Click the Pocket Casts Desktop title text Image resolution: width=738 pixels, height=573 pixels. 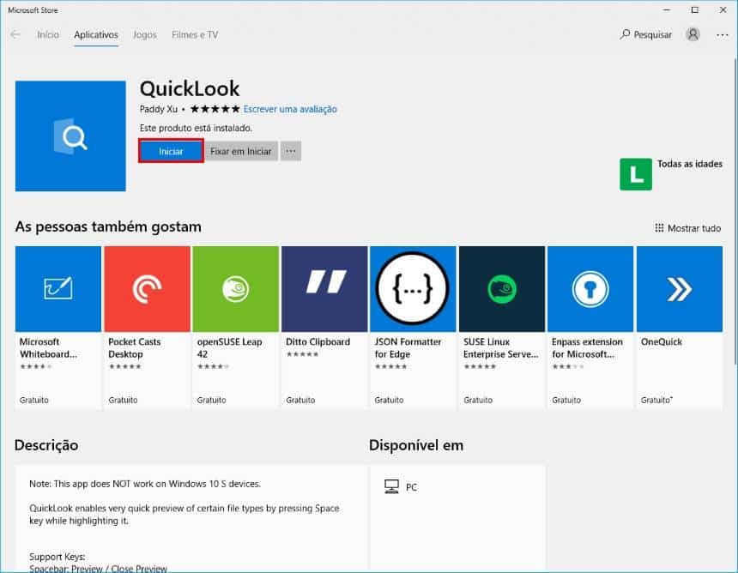click(135, 347)
